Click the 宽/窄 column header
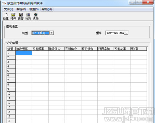 [x=139, y=49]
